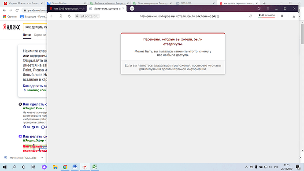The image size is (304, 171).
Task: Click the volume icon in the tray
Action: click(x=271, y=167)
